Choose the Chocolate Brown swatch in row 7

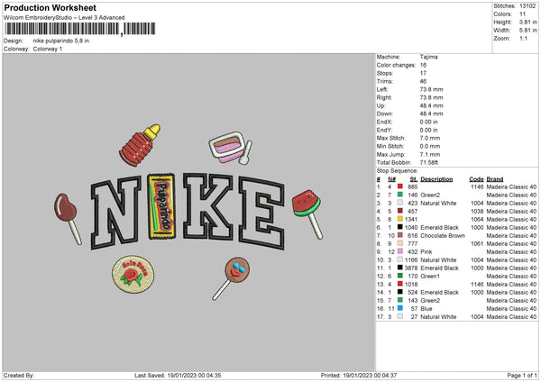pyautogui.click(x=399, y=235)
